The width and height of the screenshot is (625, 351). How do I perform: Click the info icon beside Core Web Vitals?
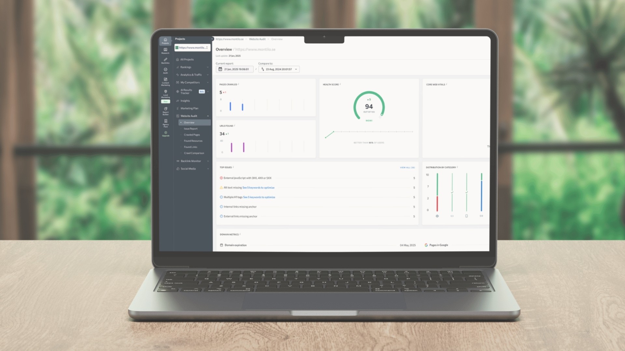pos(446,84)
